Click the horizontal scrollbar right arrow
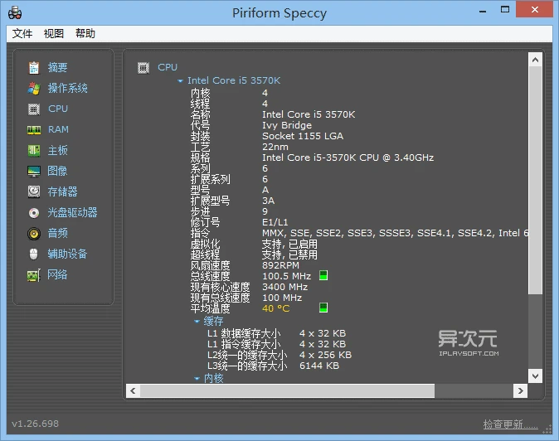 pyautogui.click(x=521, y=390)
